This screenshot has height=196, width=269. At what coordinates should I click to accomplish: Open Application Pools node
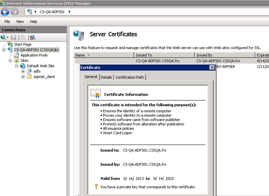34,55
